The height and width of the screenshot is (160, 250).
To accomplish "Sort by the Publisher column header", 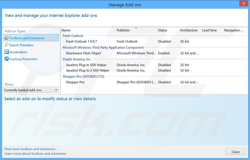I will (x=136, y=30).
